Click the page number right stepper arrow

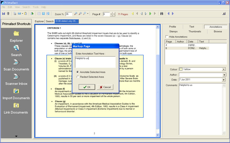(x=114, y=14)
